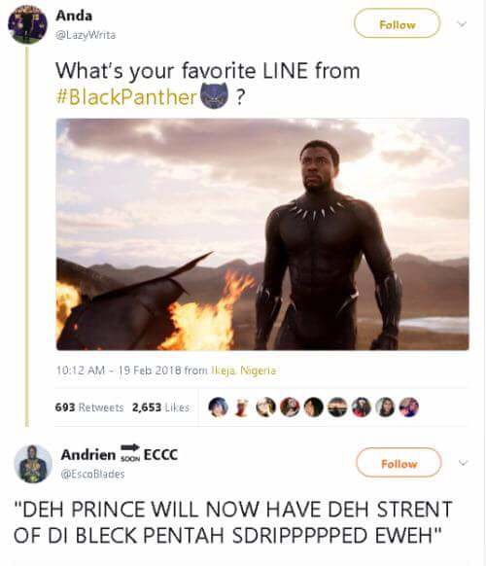The height and width of the screenshot is (566, 486).
Task: Expand options chevron on Andrien's reply
Action: click(x=463, y=463)
